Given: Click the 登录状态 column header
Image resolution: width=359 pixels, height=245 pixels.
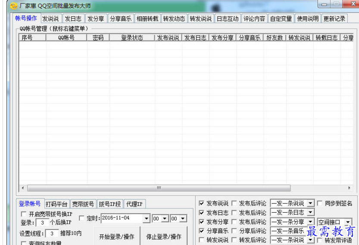Looking at the screenshot, I should click(x=132, y=37).
